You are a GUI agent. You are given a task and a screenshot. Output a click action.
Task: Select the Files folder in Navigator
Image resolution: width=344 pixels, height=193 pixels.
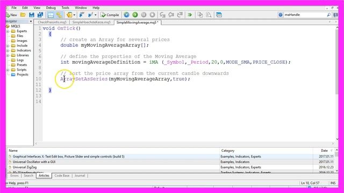20,36
